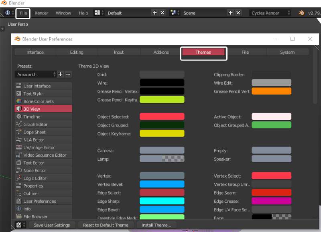Click the Graph Editor curve icon
Image resolution: width=321 pixels, height=232 pixels.
[18, 124]
